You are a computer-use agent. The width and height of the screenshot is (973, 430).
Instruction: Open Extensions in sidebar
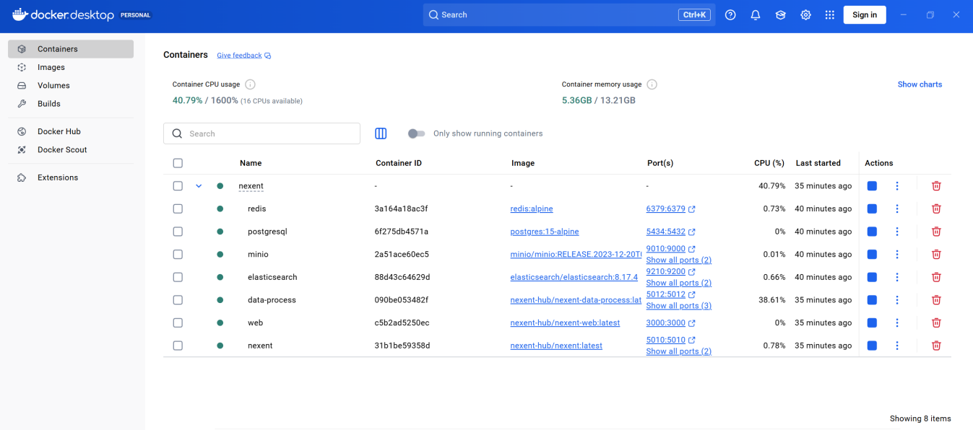coord(71,177)
